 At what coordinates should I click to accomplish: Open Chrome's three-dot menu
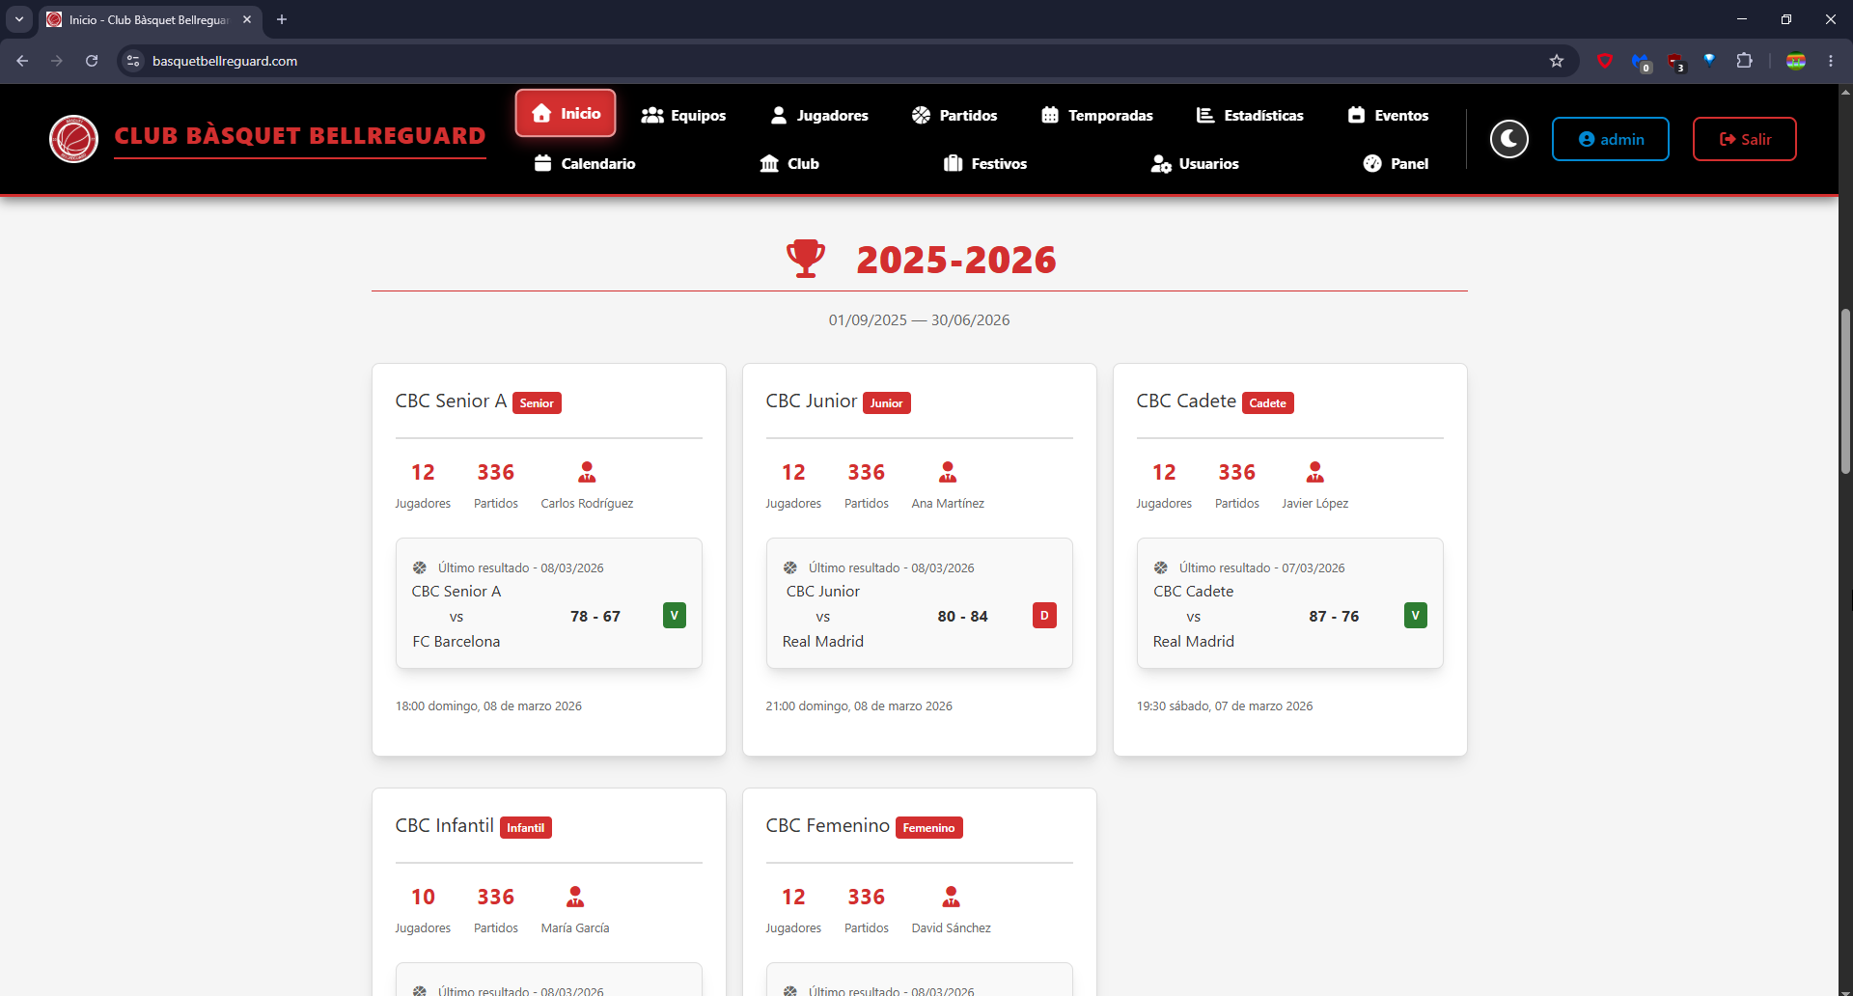[1831, 61]
